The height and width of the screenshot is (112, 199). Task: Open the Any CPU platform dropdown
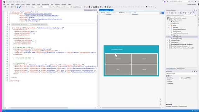(x=43, y=7)
